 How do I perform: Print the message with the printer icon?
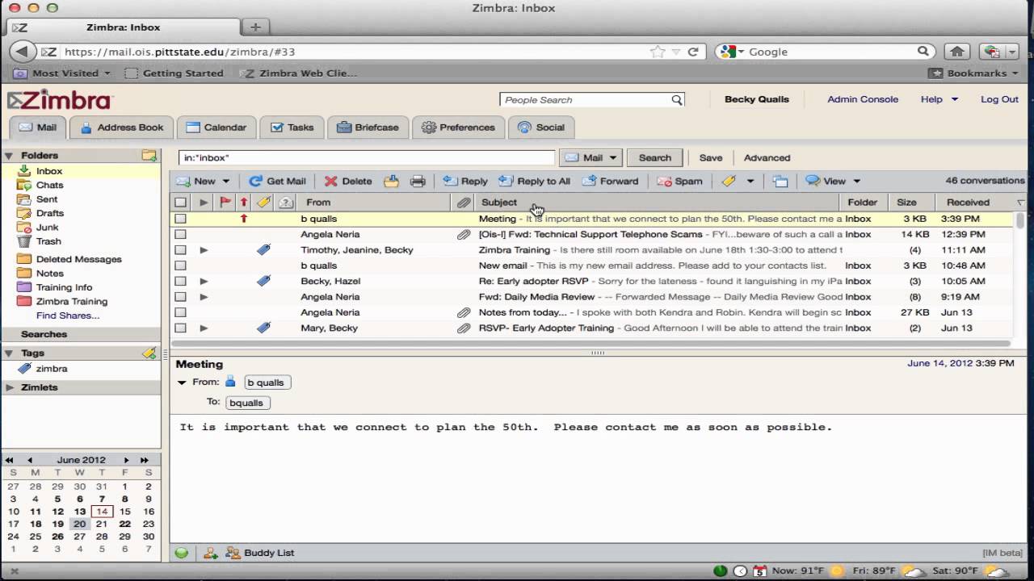(418, 182)
